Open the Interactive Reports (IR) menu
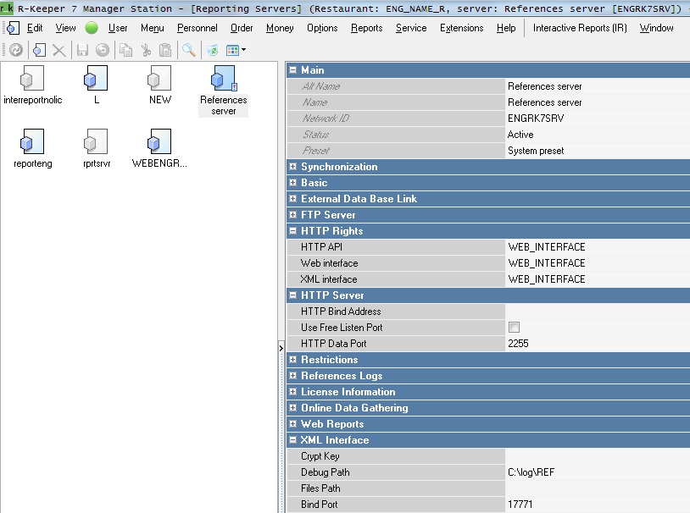 tap(580, 28)
